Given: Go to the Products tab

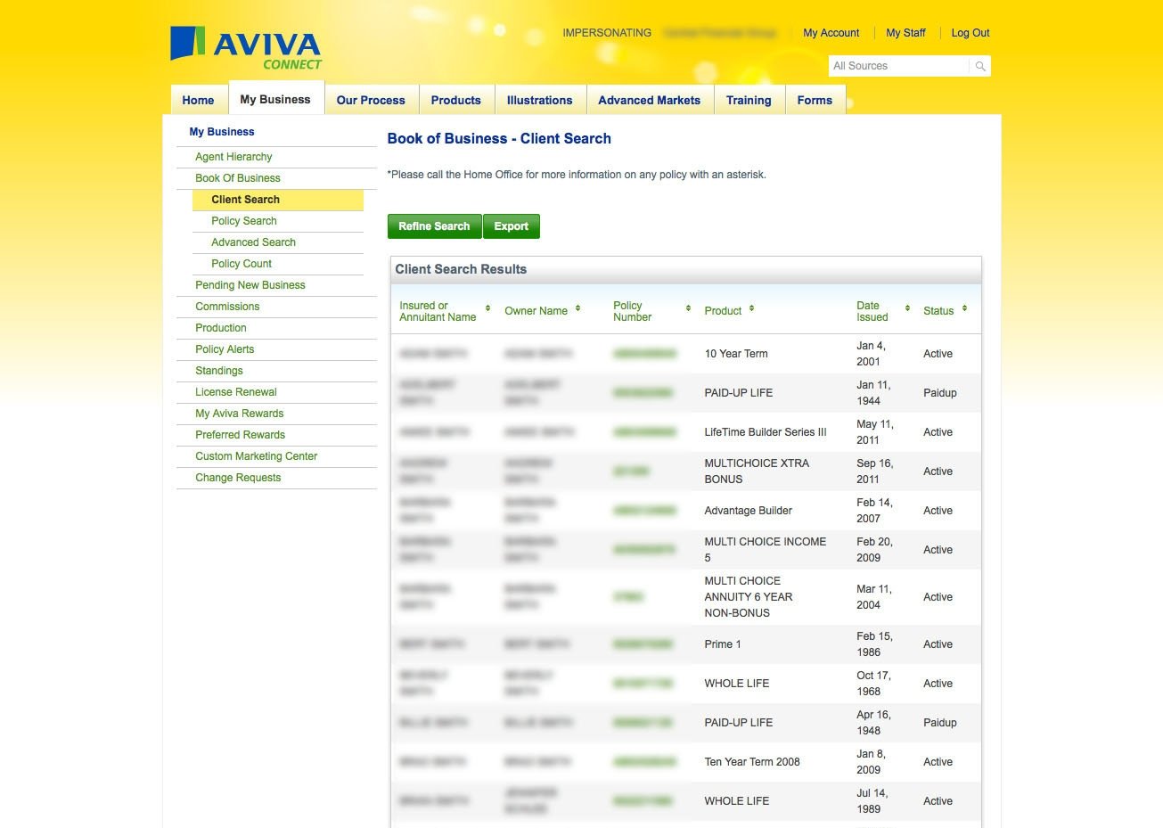Looking at the screenshot, I should pos(455,100).
